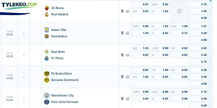Click the Borussia Dortmund BVB logo
217x108 pixels.
coord(47,80)
